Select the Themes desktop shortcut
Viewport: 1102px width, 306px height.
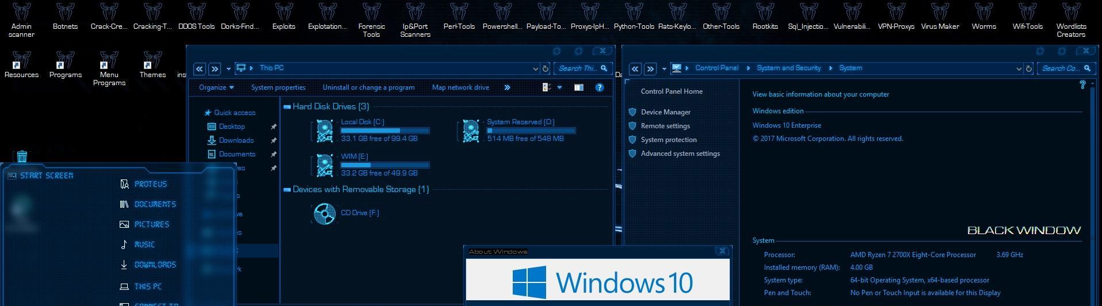click(152, 65)
